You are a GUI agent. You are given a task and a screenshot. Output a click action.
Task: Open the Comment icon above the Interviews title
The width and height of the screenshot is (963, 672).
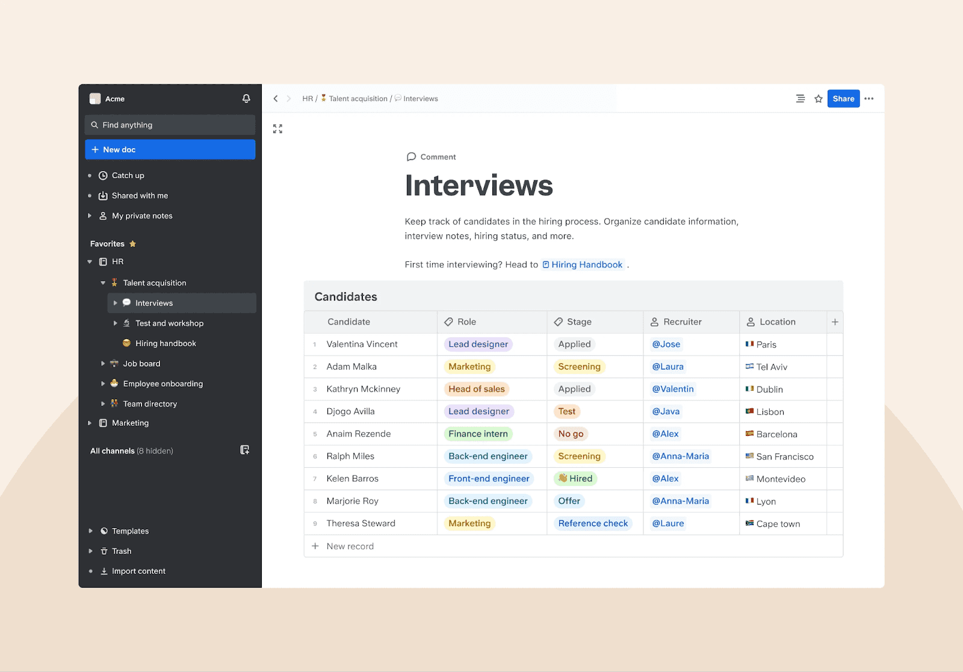click(411, 157)
